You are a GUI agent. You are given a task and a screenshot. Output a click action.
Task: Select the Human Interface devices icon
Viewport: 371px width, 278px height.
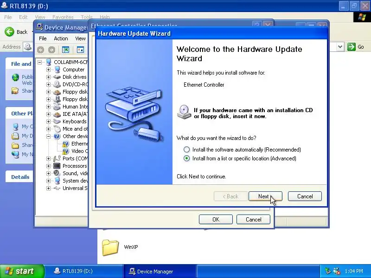pos(57,107)
